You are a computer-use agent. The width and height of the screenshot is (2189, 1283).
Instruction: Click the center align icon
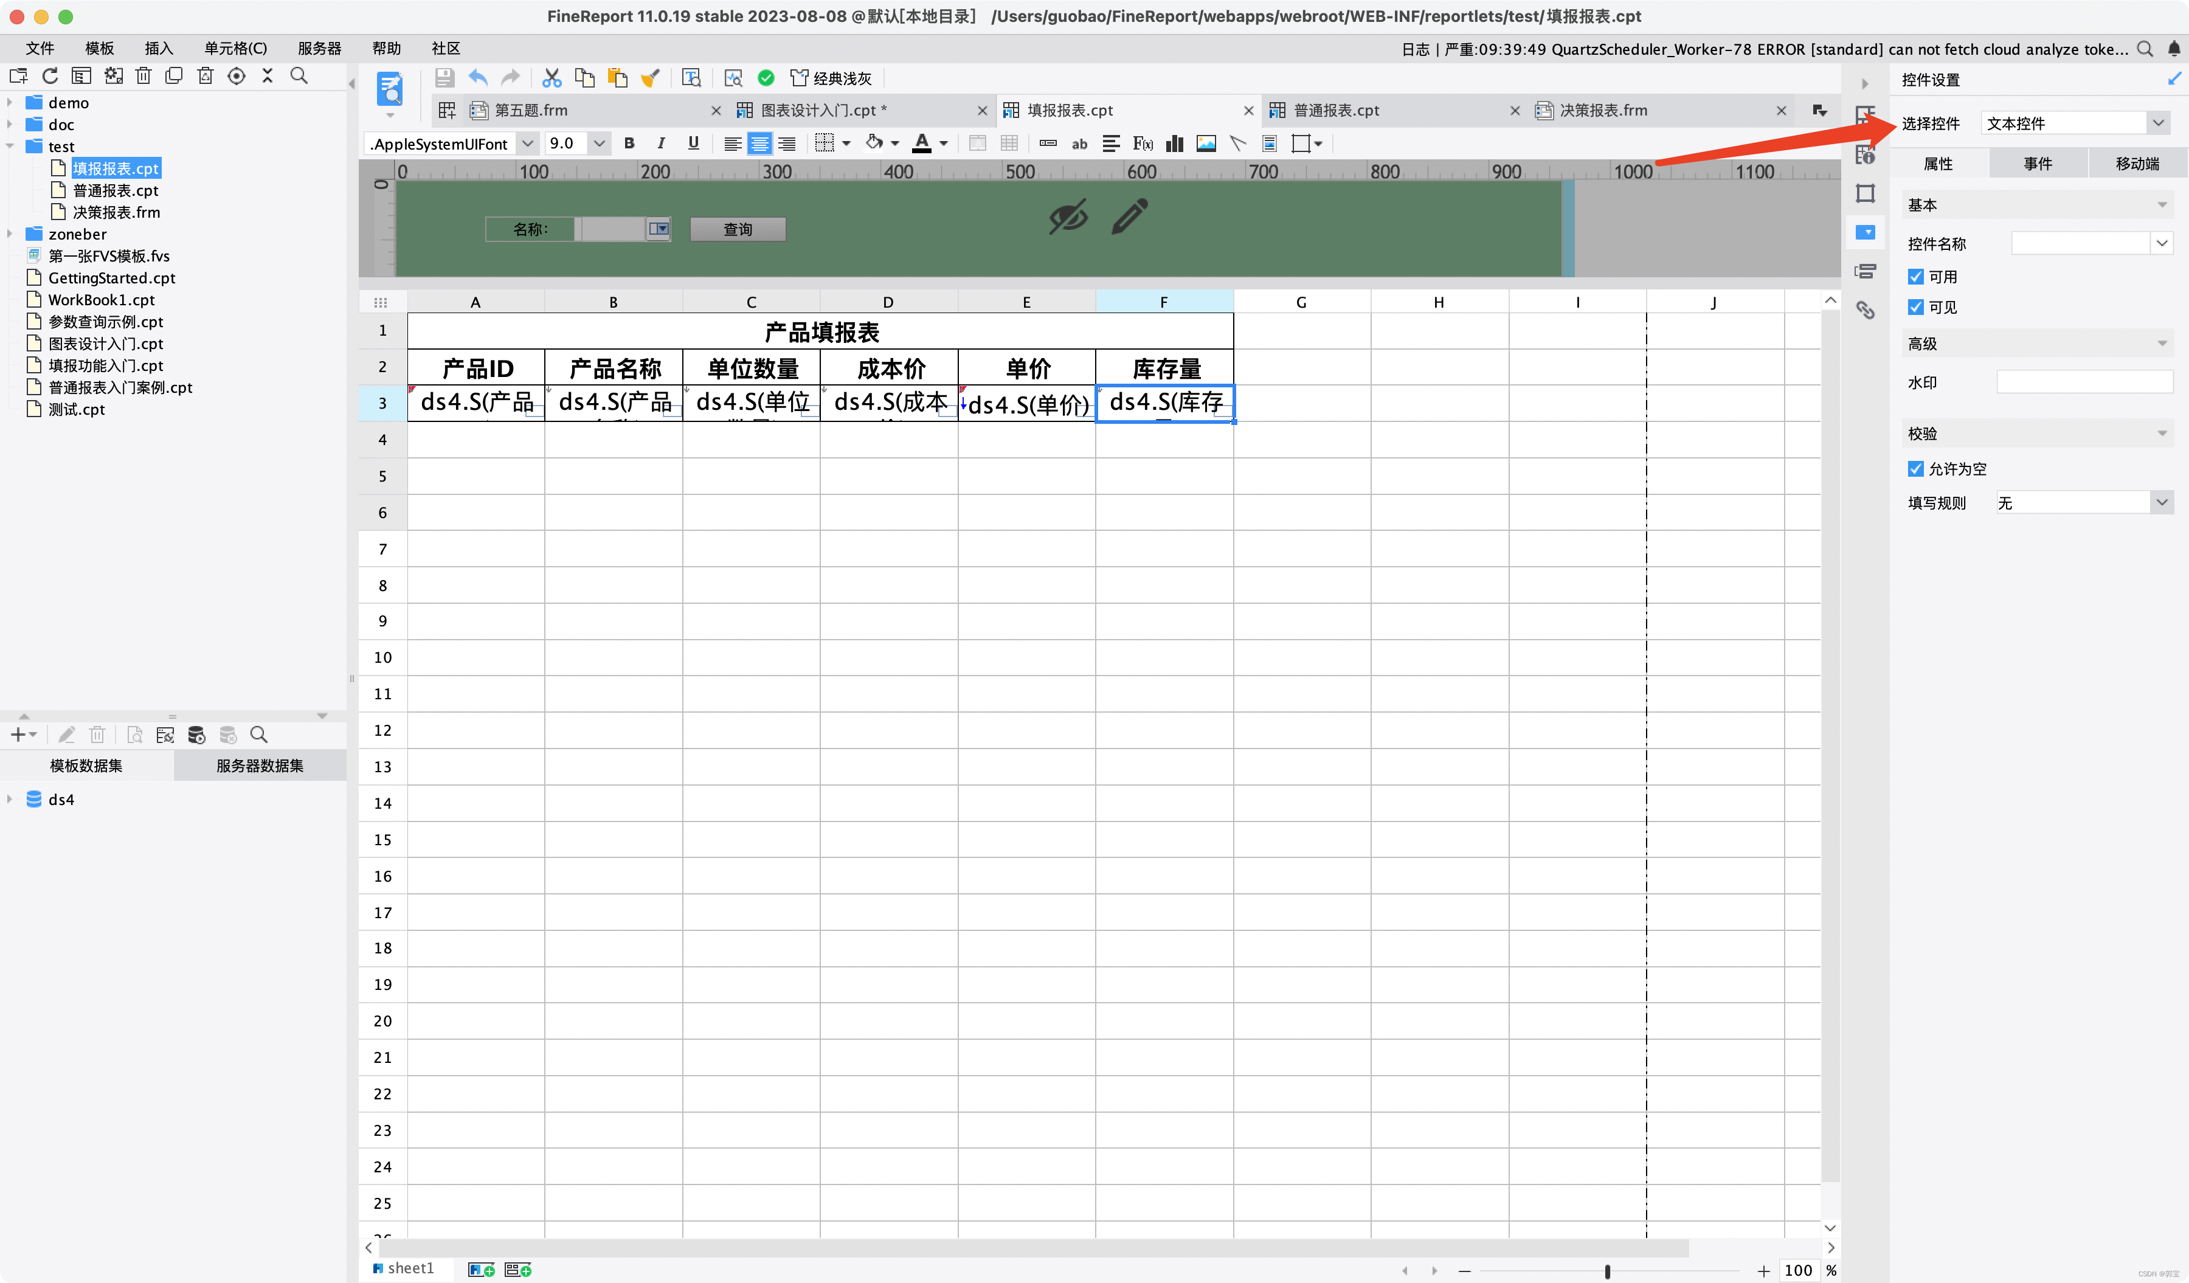[x=759, y=144]
